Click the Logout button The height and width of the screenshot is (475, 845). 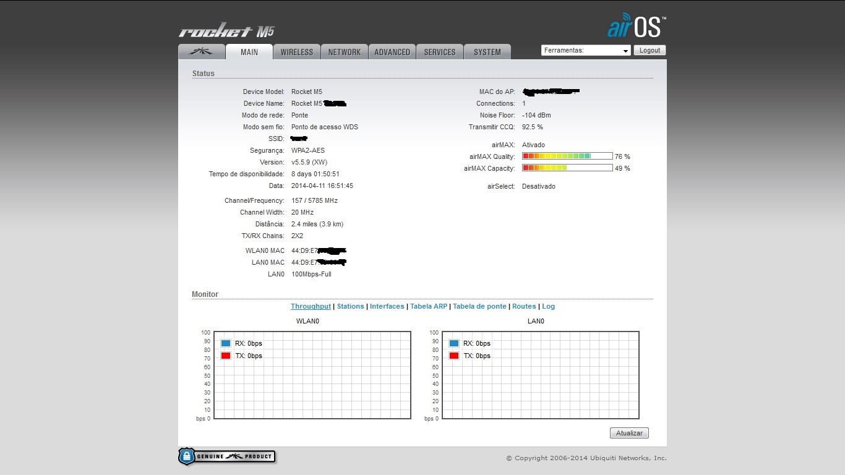pos(650,51)
